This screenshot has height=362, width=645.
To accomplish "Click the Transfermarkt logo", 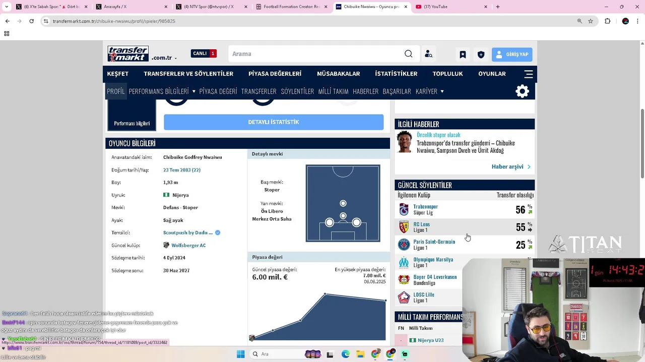I will click(x=128, y=54).
